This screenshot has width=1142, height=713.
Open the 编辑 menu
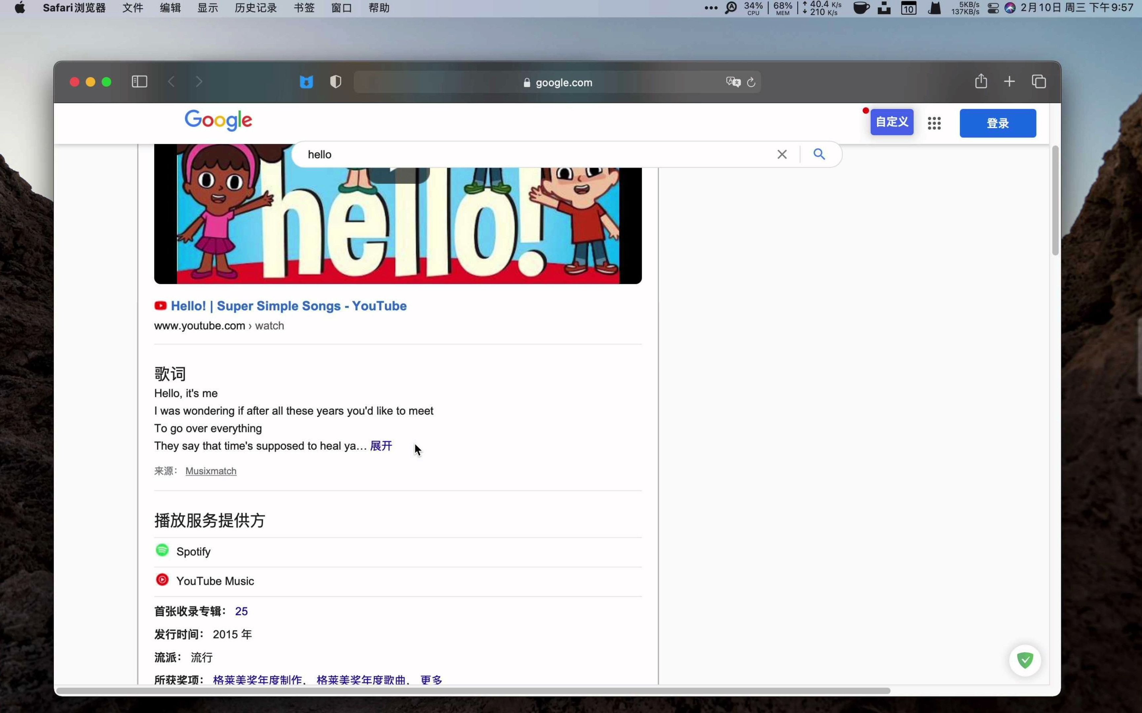click(171, 8)
